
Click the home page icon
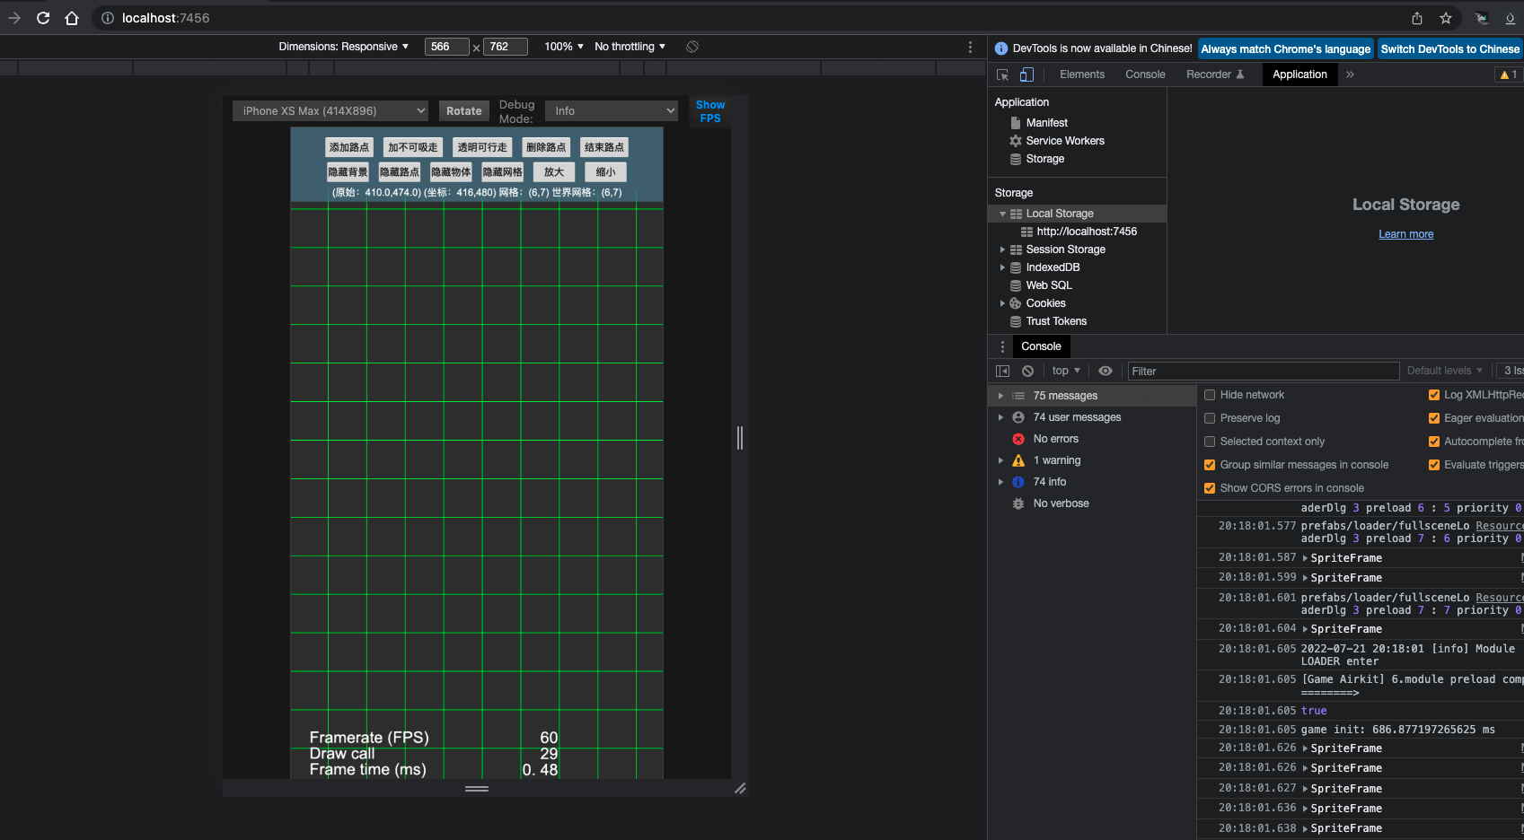[72, 18]
